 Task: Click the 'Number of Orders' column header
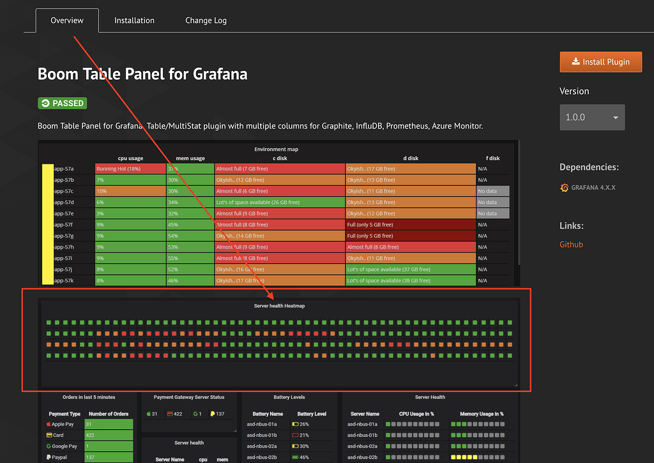[109, 414]
